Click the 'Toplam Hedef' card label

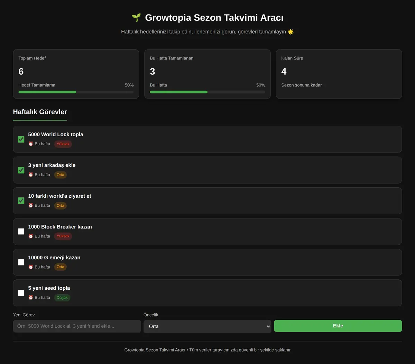[x=32, y=58]
